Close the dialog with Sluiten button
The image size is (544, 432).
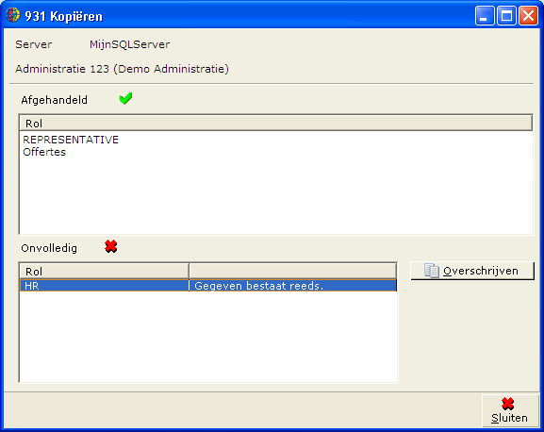pyautogui.click(x=510, y=411)
